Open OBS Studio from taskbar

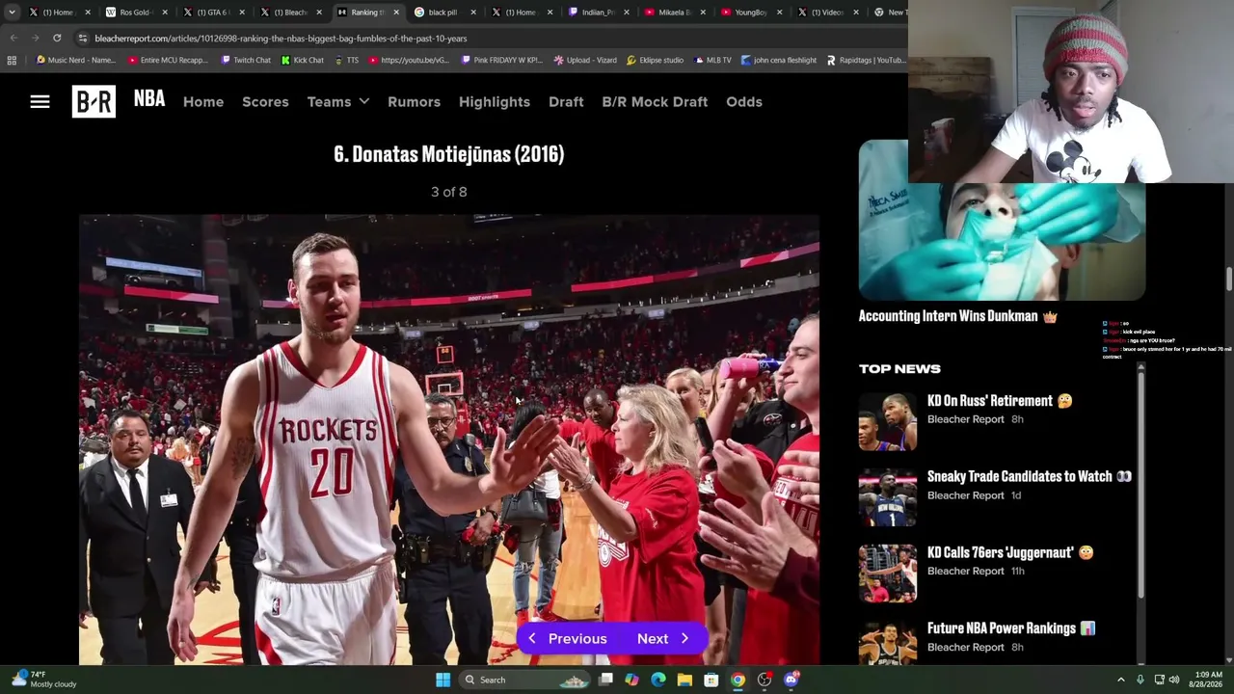(765, 680)
